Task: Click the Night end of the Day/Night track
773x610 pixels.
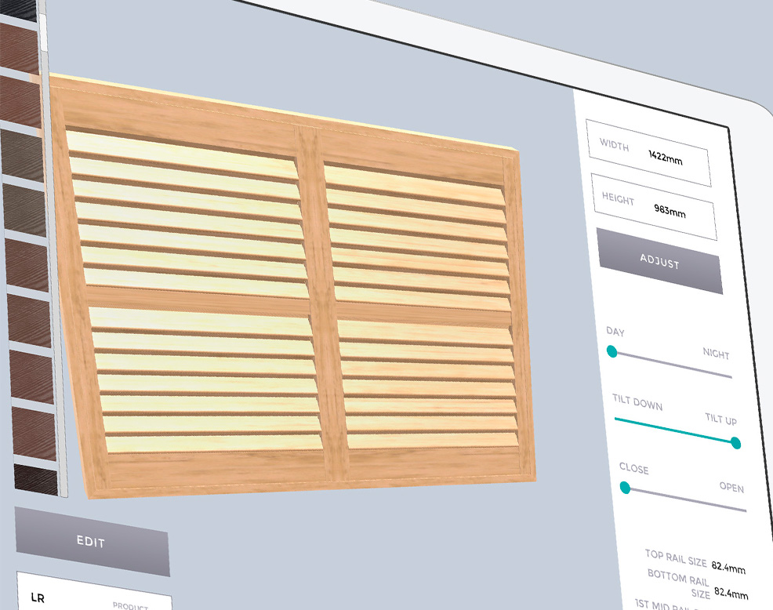Action: 725,376
